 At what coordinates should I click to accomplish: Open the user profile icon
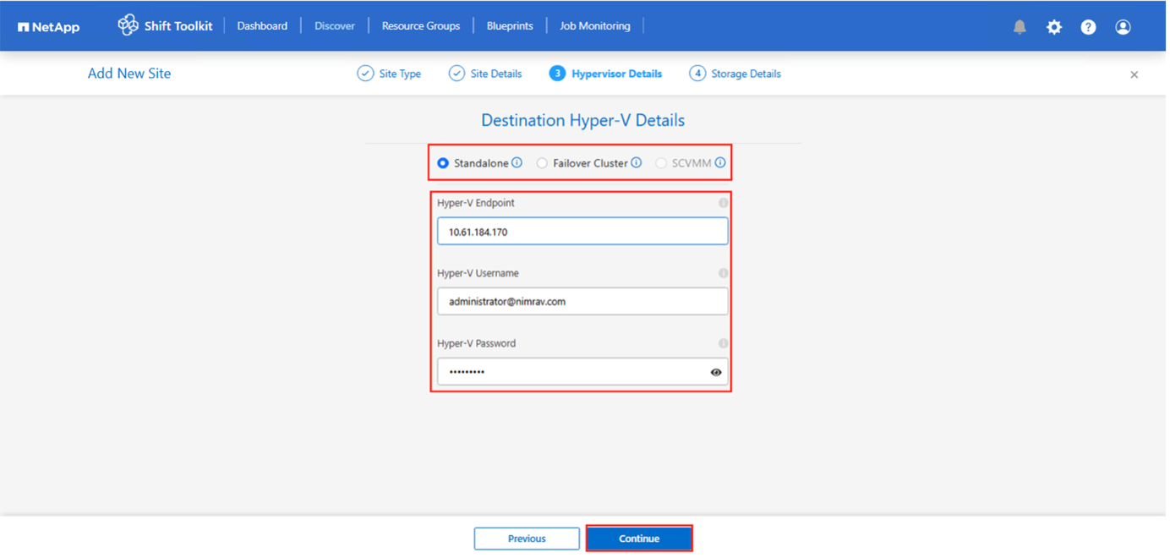pyautogui.click(x=1123, y=27)
